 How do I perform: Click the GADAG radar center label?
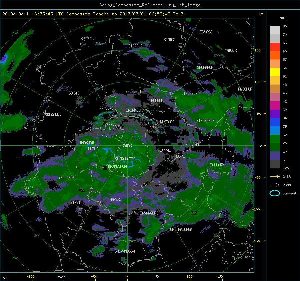(127, 146)
